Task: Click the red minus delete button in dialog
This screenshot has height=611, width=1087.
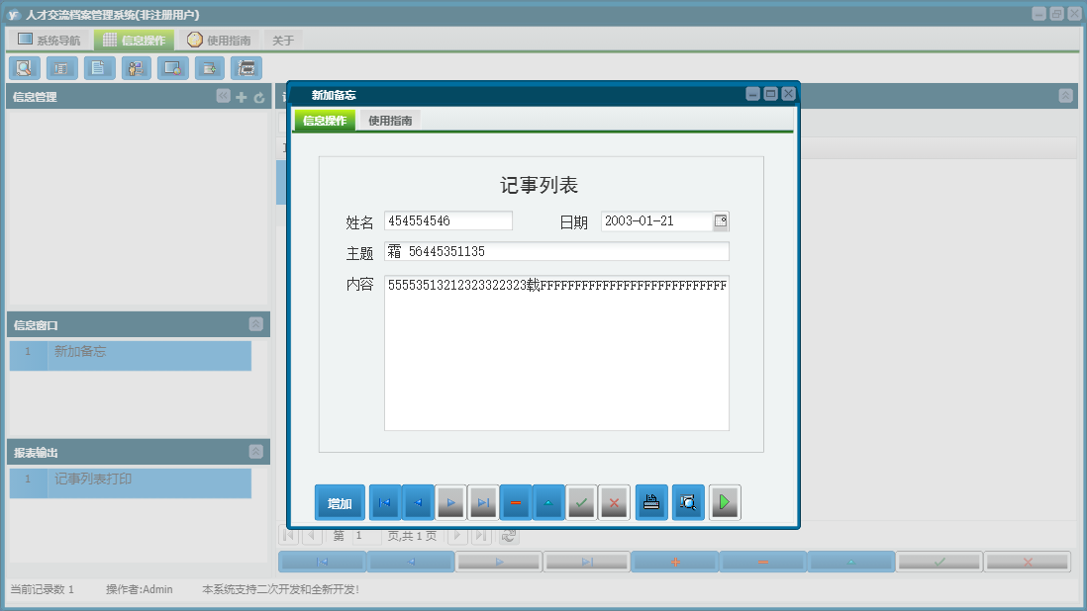Action: tap(516, 503)
